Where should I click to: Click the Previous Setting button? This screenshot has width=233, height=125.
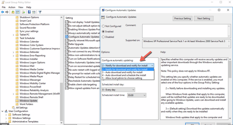(182, 19)
